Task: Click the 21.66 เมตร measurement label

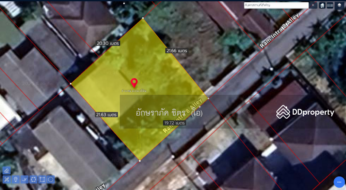Action: (x=177, y=51)
